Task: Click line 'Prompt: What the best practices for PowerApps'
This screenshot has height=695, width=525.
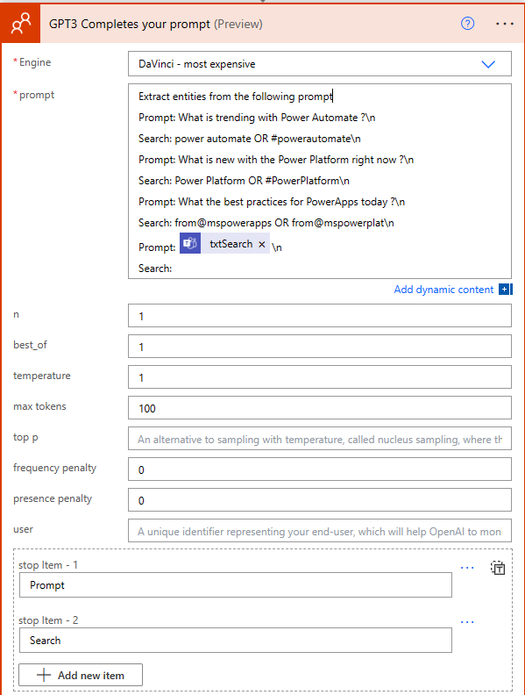Action: pos(272,202)
